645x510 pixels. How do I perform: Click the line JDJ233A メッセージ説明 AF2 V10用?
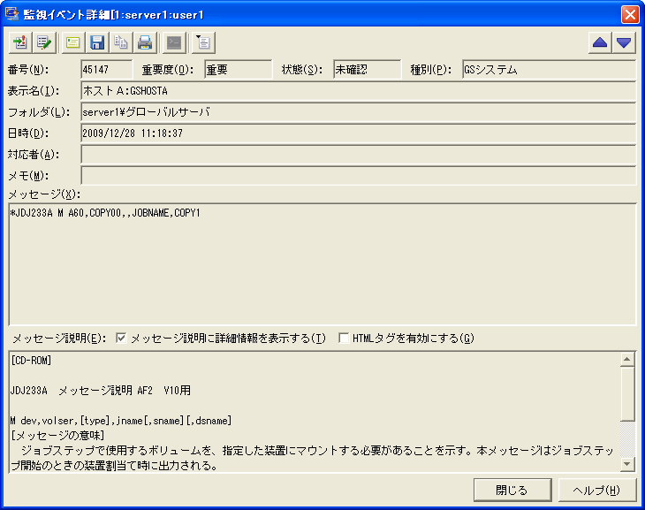click(101, 390)
